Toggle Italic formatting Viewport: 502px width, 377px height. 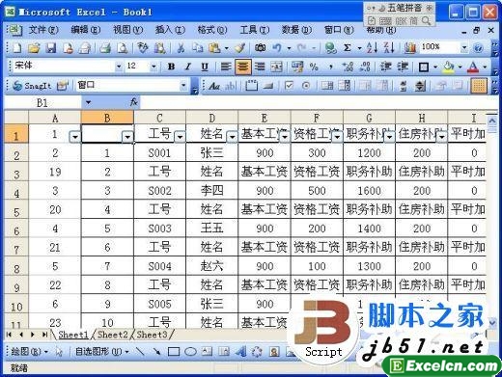click(188, 67)
